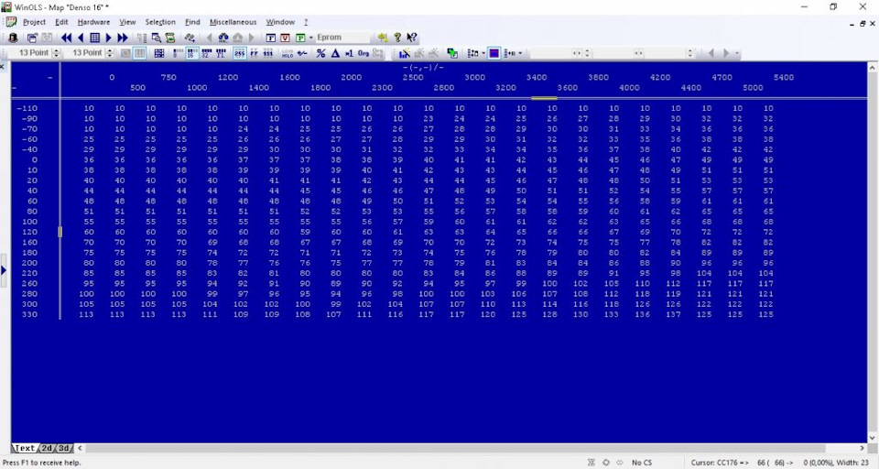Select cell 137 in row 330
This screenshot has width=879, height=469.
tap(673, 314)
